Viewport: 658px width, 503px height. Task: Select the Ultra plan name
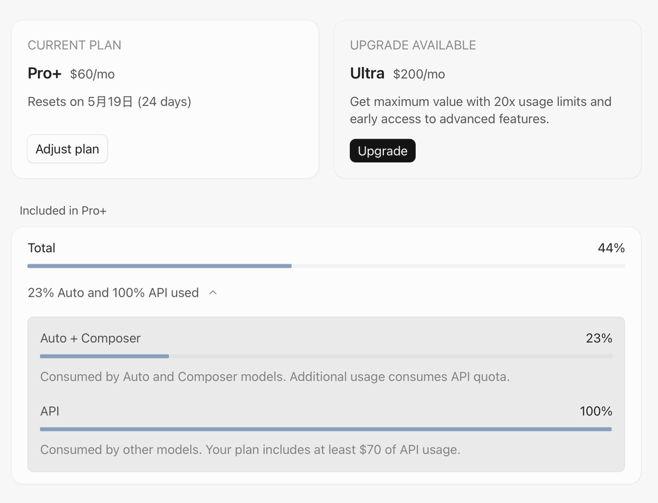tap(367, 74)
